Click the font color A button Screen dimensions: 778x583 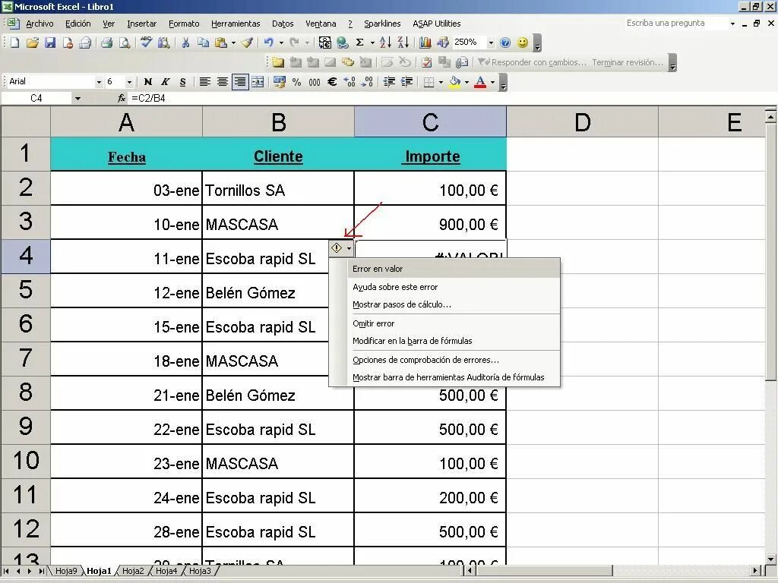point(480,82)
